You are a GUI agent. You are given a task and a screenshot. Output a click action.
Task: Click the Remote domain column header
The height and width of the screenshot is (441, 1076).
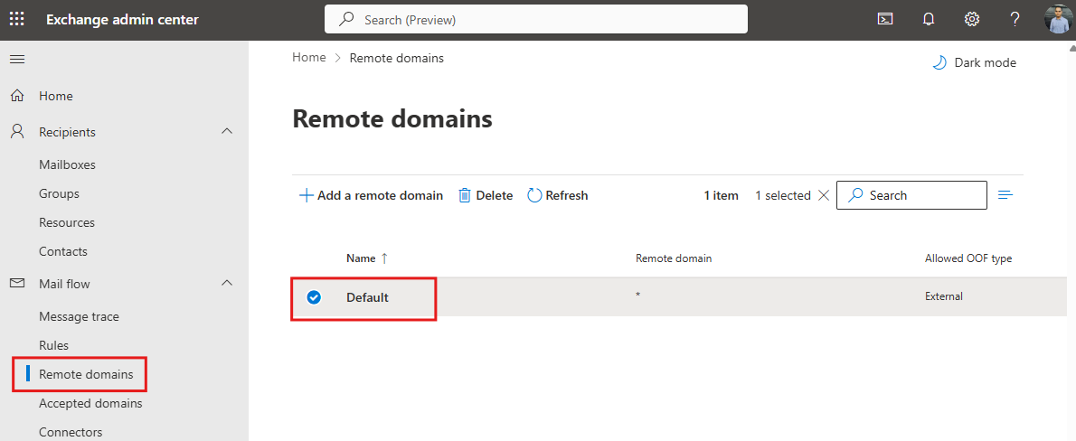pyautogui.click(x=674, y=258)
